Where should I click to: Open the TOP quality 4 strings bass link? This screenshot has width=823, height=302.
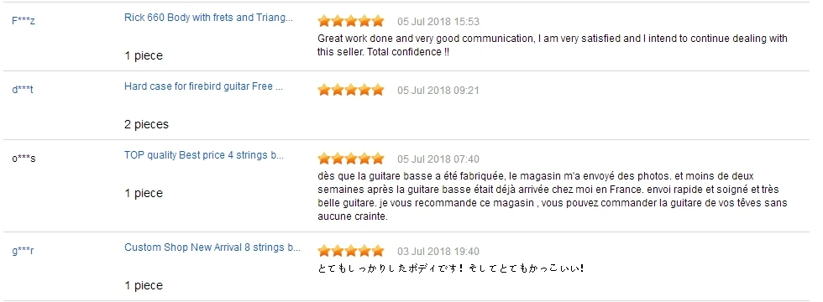(204, 156)
